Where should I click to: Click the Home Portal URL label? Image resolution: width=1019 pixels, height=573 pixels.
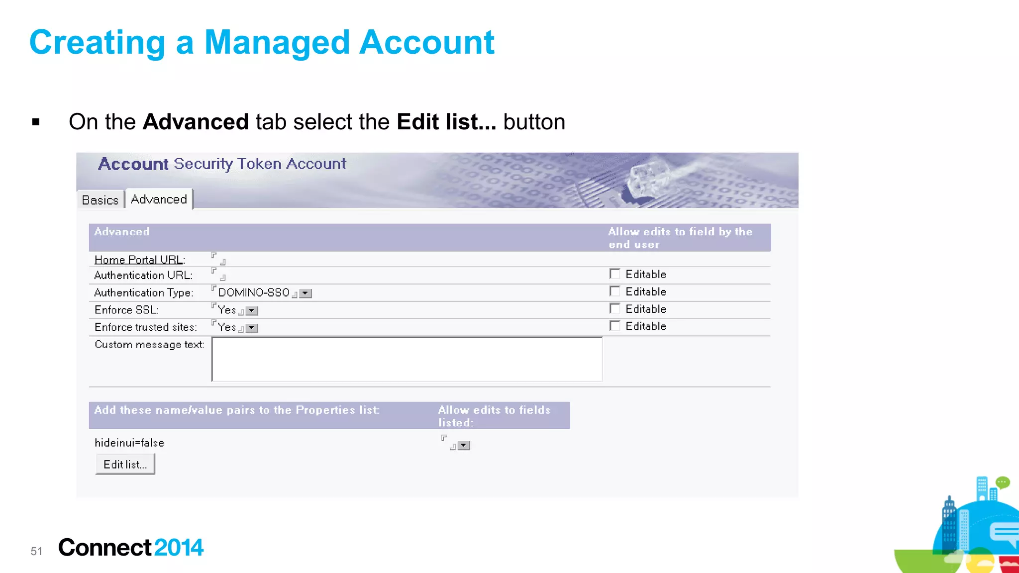(139, 260)
